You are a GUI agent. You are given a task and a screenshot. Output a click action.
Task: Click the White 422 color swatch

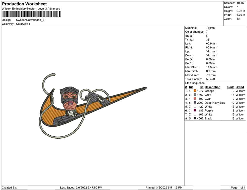tap(195, 106)
